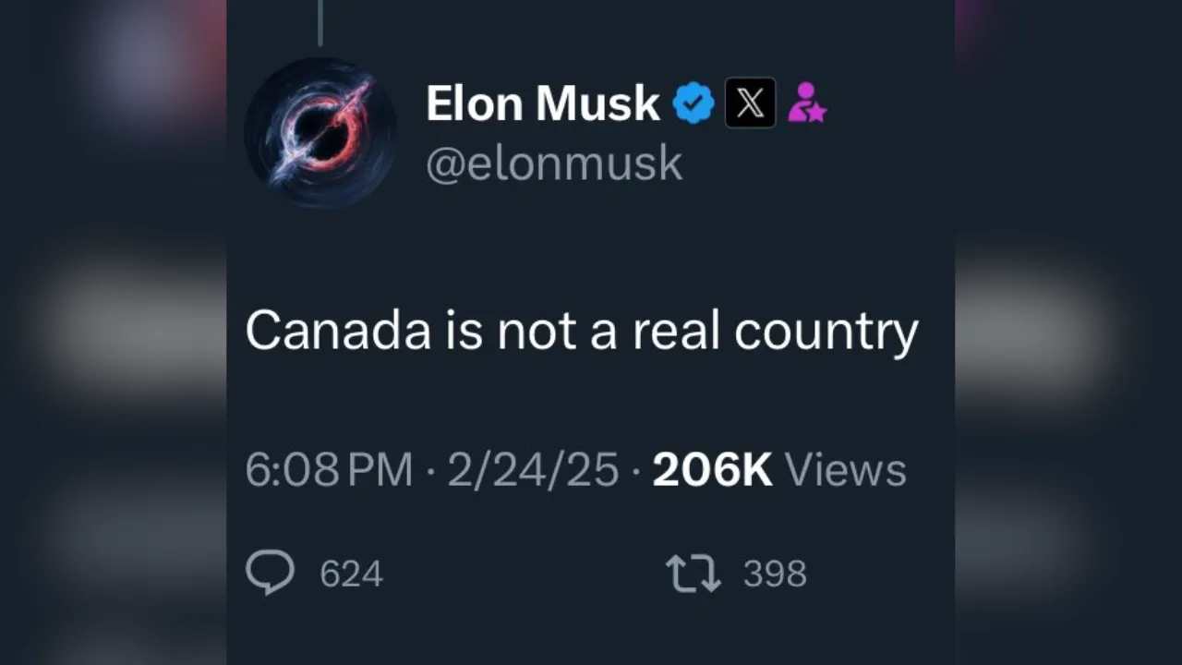
Task: Click the 206K Views link
Action: 712,469
